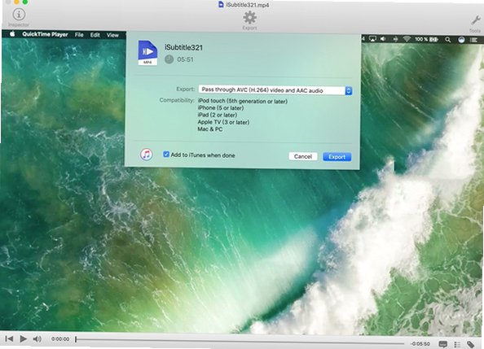Open the subtitles speech bubble icon
This screenshot has width=484, height=349.
[443, 344]
